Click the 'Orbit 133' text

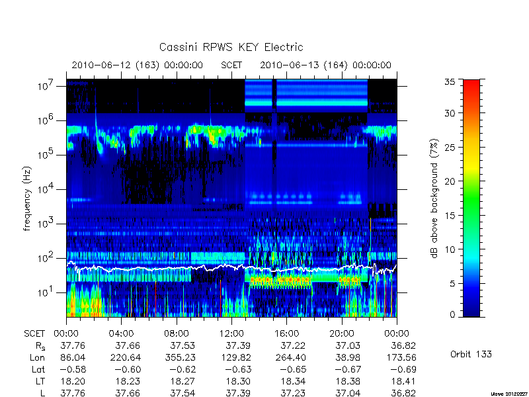471,355
